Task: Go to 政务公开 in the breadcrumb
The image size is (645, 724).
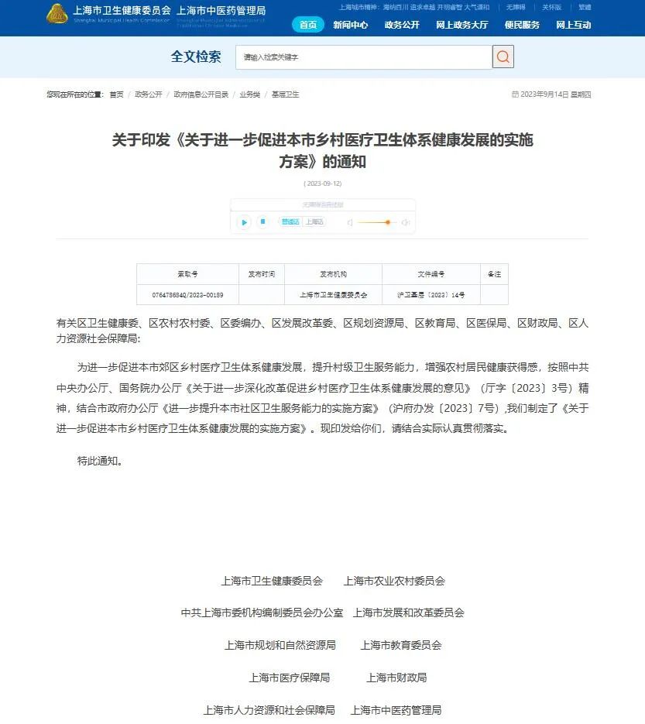Action: click(148, 94)
